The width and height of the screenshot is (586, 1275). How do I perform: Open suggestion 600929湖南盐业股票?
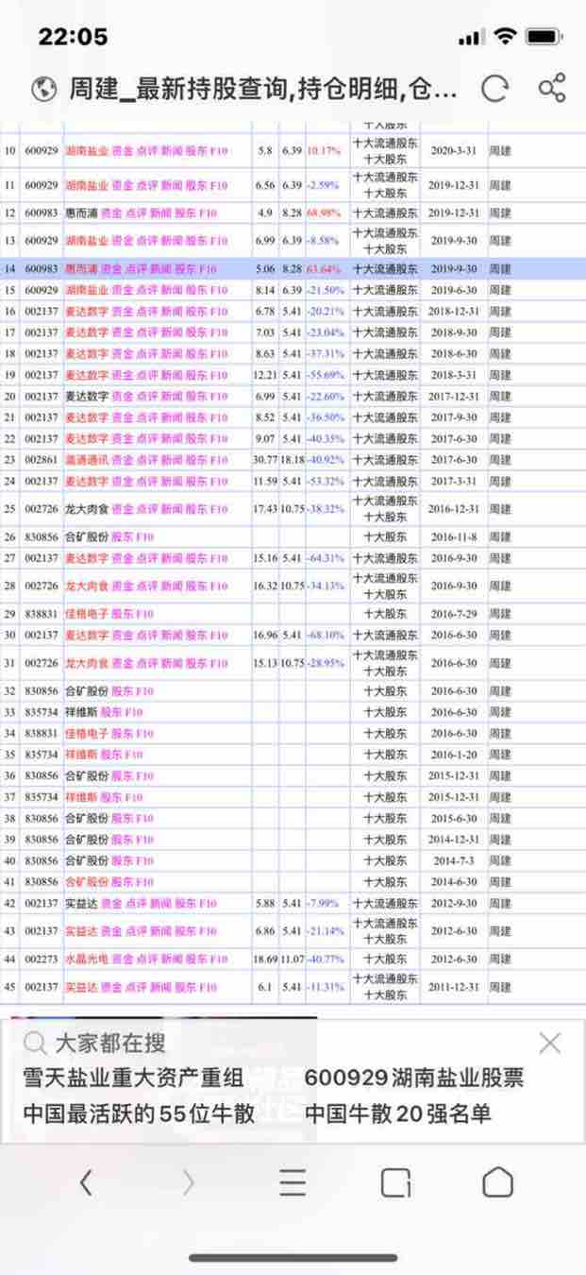tap(413, 1078)
